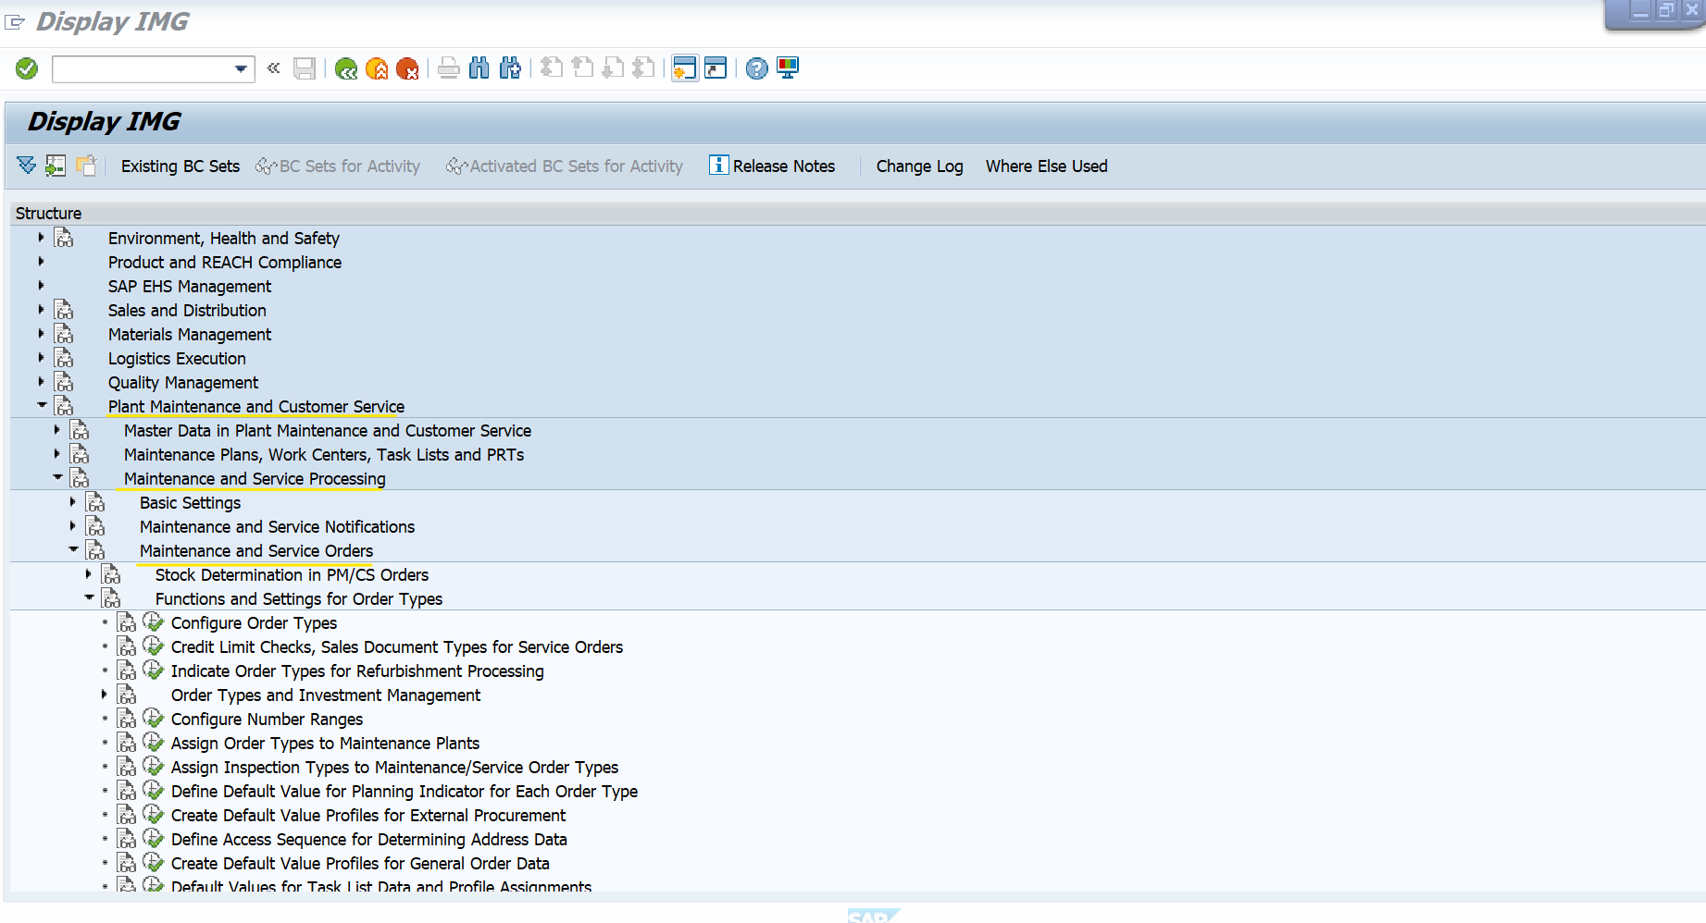
Task: Run the Configure Order Types activity icon
Action: 154,622
